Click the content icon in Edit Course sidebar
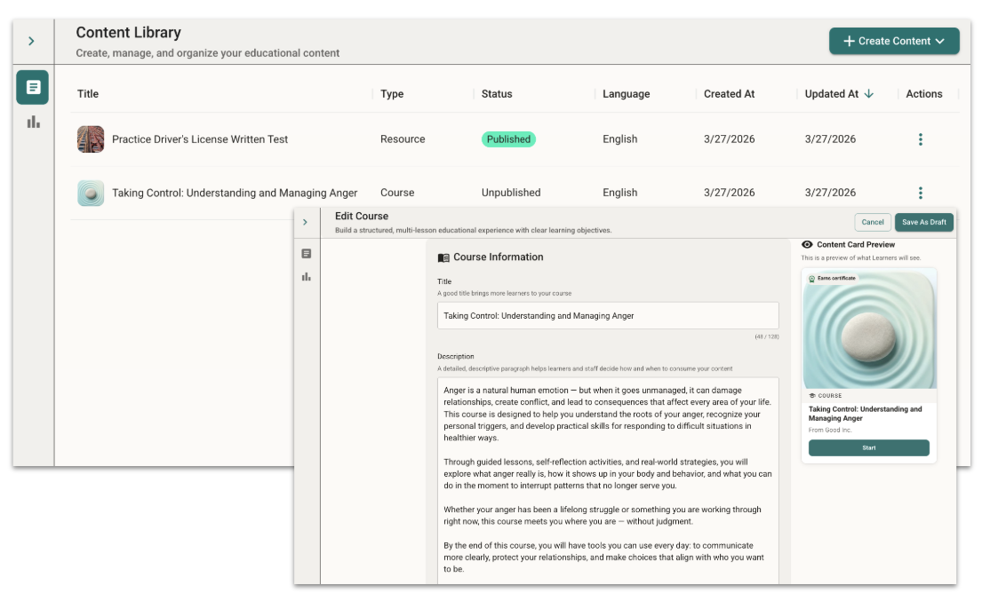This screenshot has height=609, width=990. 307,254
